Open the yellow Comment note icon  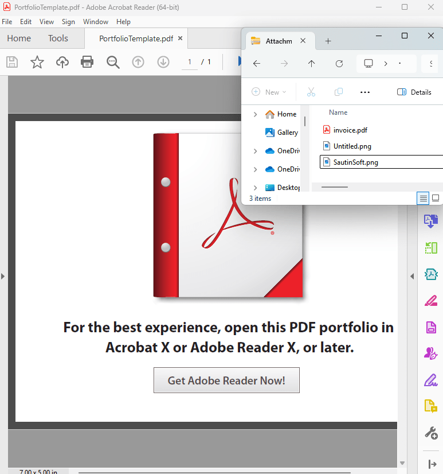(431, 406)
